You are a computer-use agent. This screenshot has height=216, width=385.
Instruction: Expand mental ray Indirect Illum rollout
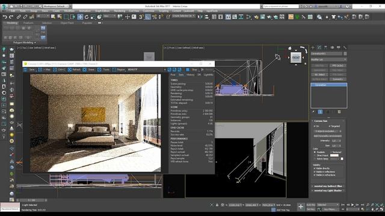click(x=328, y=186)
